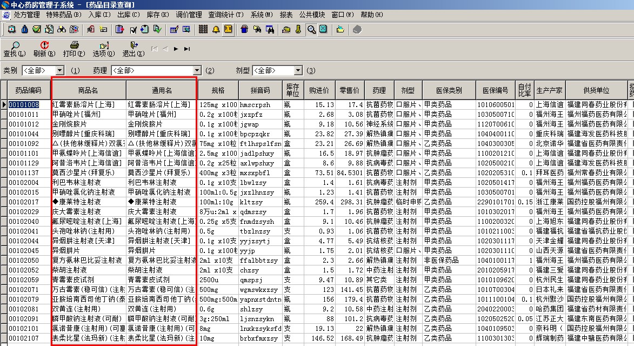Click the golden key toolbar icon
Image resolution: width=634 pixels, height=346 pixels.
pyautogui.click(x=298, y=30)
